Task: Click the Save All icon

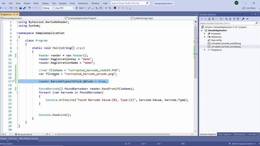Action: (x=24, y=8)
